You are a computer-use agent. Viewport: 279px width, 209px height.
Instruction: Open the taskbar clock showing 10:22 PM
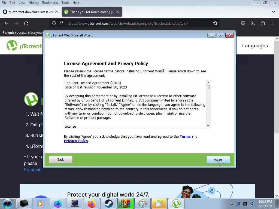(x=265, y=204)
